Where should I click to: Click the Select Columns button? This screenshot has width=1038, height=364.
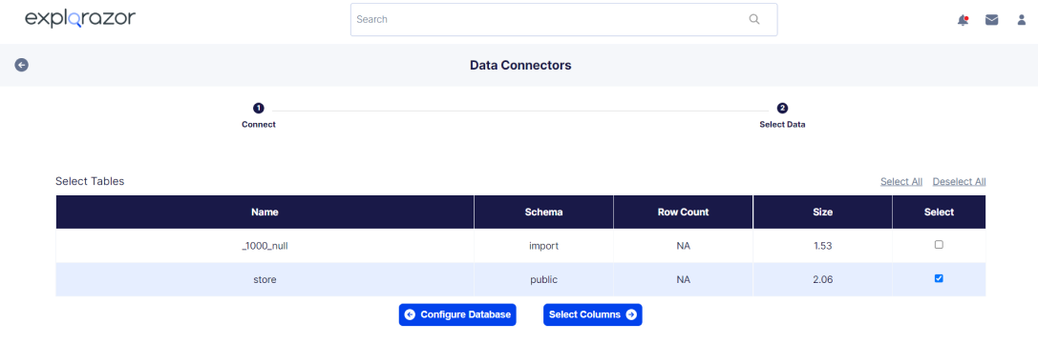pos(592,314)
